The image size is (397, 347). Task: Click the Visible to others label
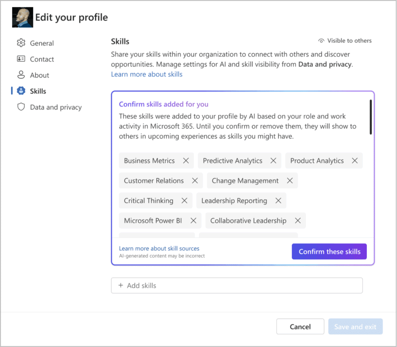point(349,41)
